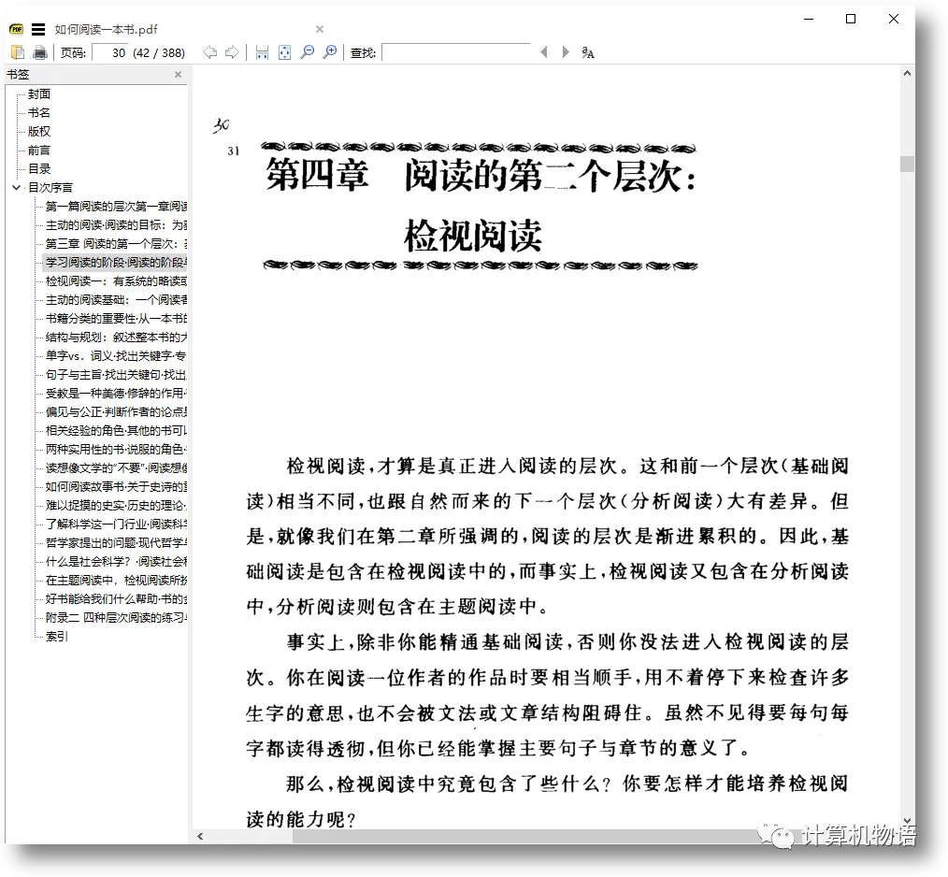
Task: Click the Fit Page toolbar icon
Action: 284,52
